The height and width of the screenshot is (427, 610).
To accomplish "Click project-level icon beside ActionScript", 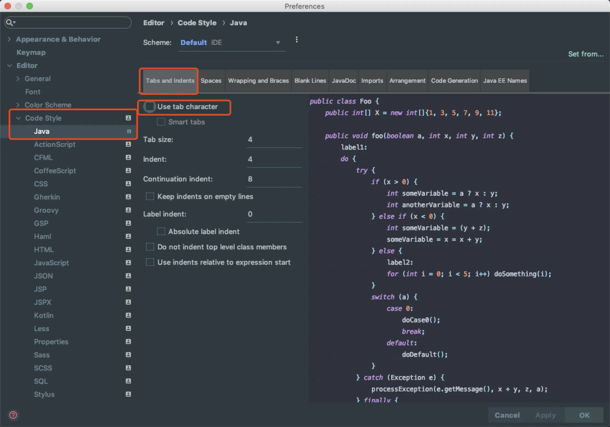I will (x=128, y=144).
